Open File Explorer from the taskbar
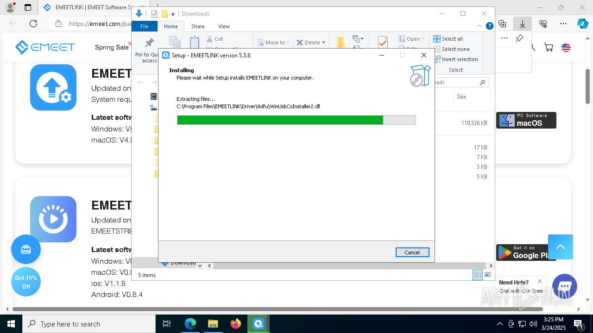Screen dimensions: 593x333 [213, 324]
